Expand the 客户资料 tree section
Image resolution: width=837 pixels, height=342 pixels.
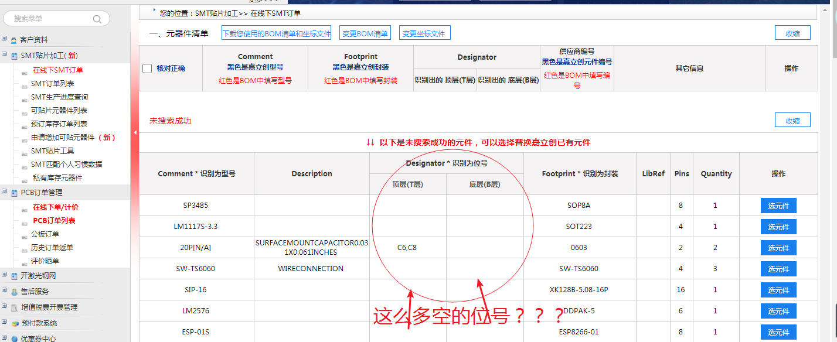(4, 39)
